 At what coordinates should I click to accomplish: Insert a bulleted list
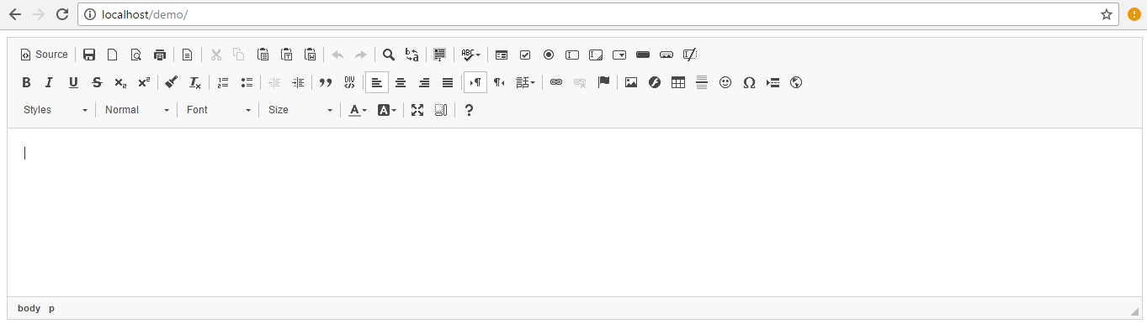(x=247, y=82)
